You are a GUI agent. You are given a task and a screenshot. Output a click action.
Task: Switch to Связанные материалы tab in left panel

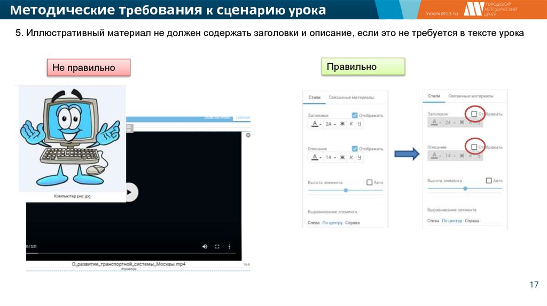point(351,97)
